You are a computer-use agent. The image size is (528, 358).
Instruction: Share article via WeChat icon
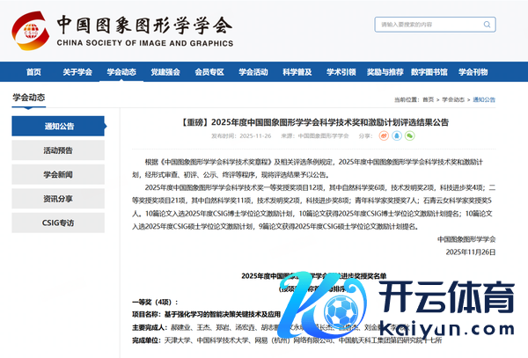409,136
